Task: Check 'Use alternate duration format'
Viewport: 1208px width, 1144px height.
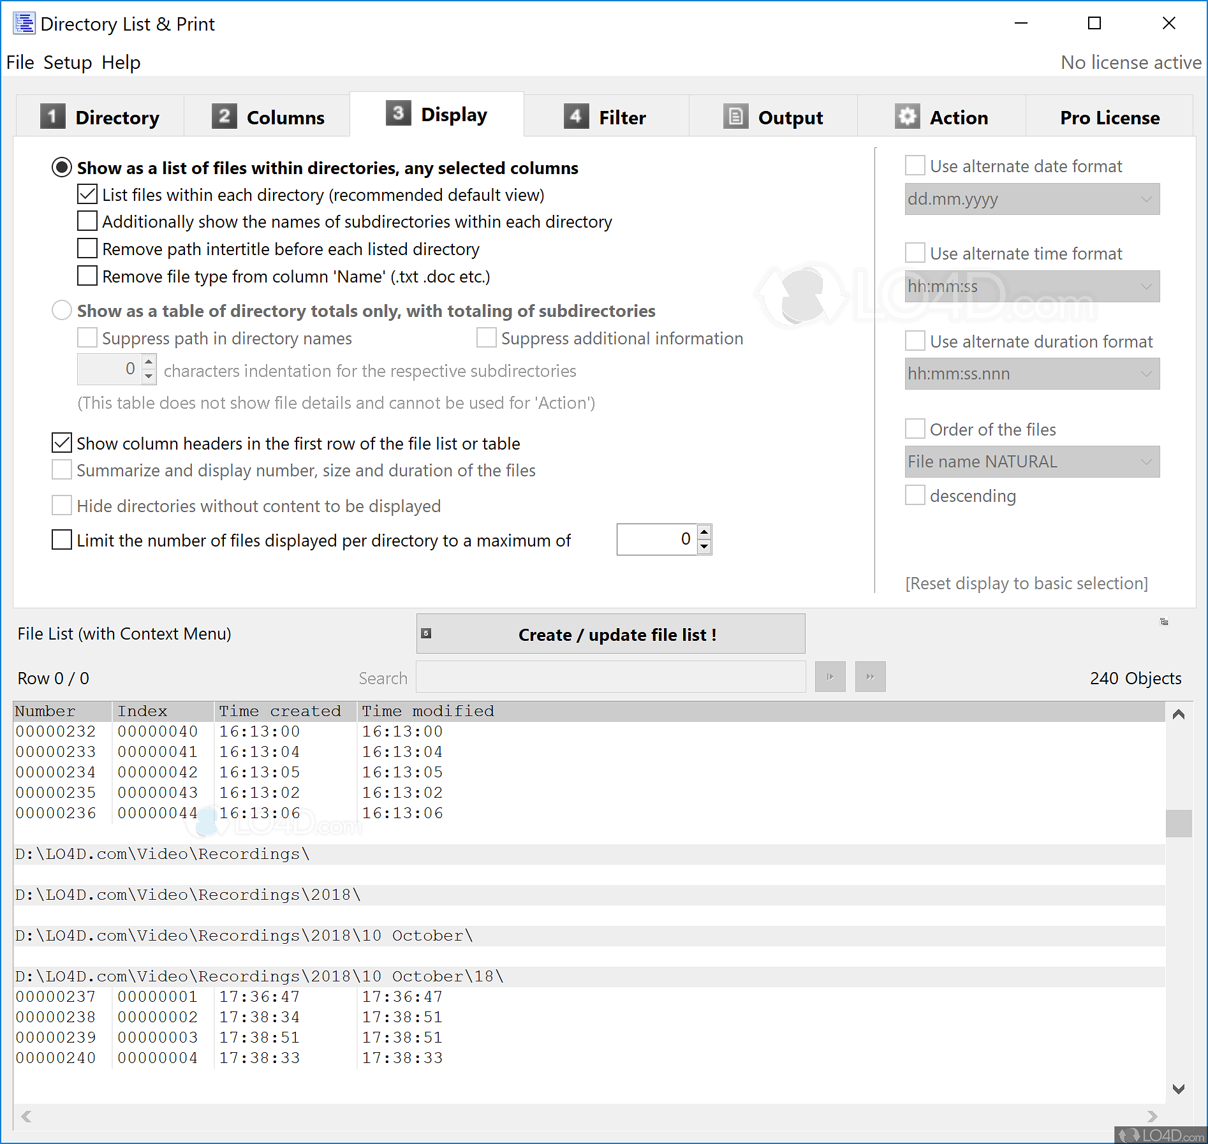Action: [x=915, y=341]
